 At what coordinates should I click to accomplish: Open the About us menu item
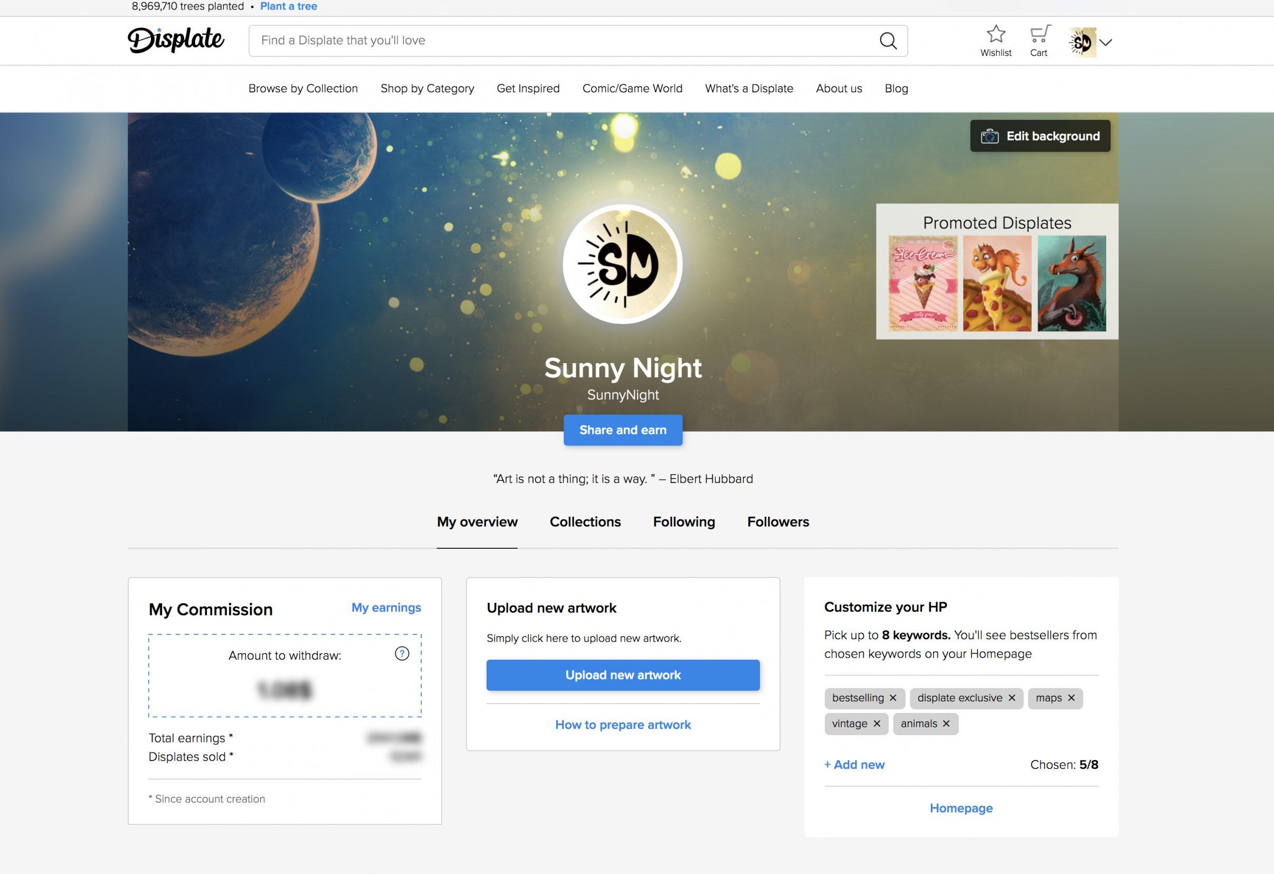(839, 88)
